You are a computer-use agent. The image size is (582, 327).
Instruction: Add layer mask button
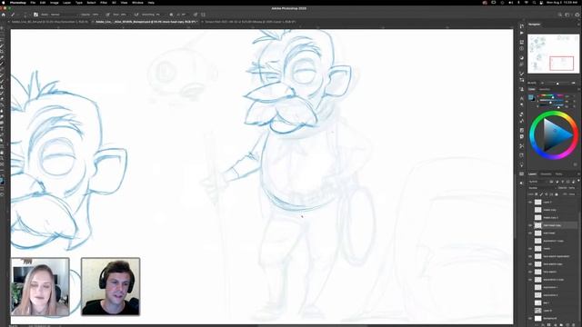click(549, 325)
